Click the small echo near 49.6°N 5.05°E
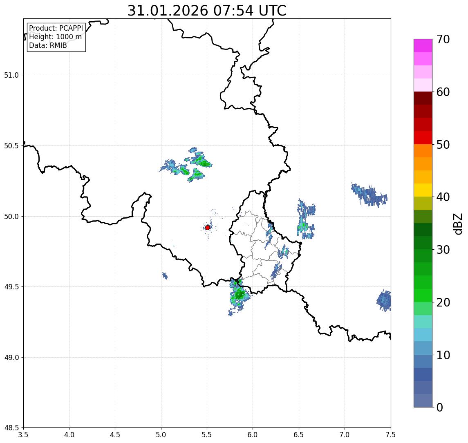Screen dimensions: 468x443 [x=165, y=275]
